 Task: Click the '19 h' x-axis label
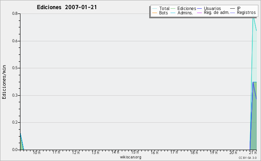[214, 152]
